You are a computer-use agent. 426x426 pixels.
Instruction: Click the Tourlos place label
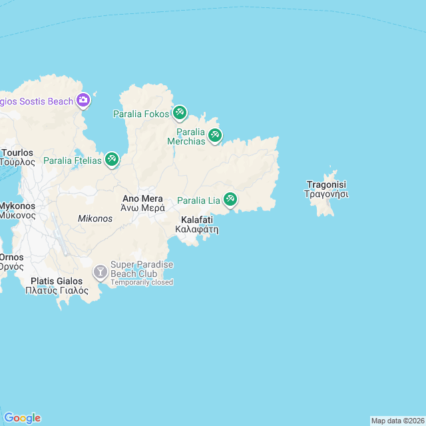tap(17, 157)
